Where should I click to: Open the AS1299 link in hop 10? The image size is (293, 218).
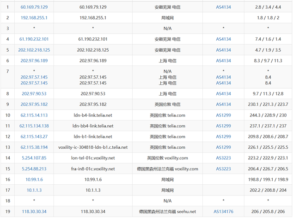pos(223,115)
